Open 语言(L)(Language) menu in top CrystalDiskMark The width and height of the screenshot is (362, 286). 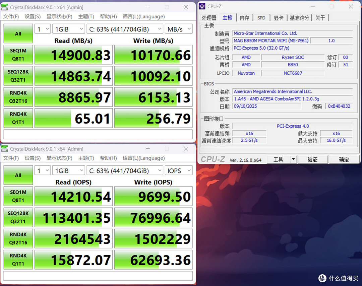(143, 17)
